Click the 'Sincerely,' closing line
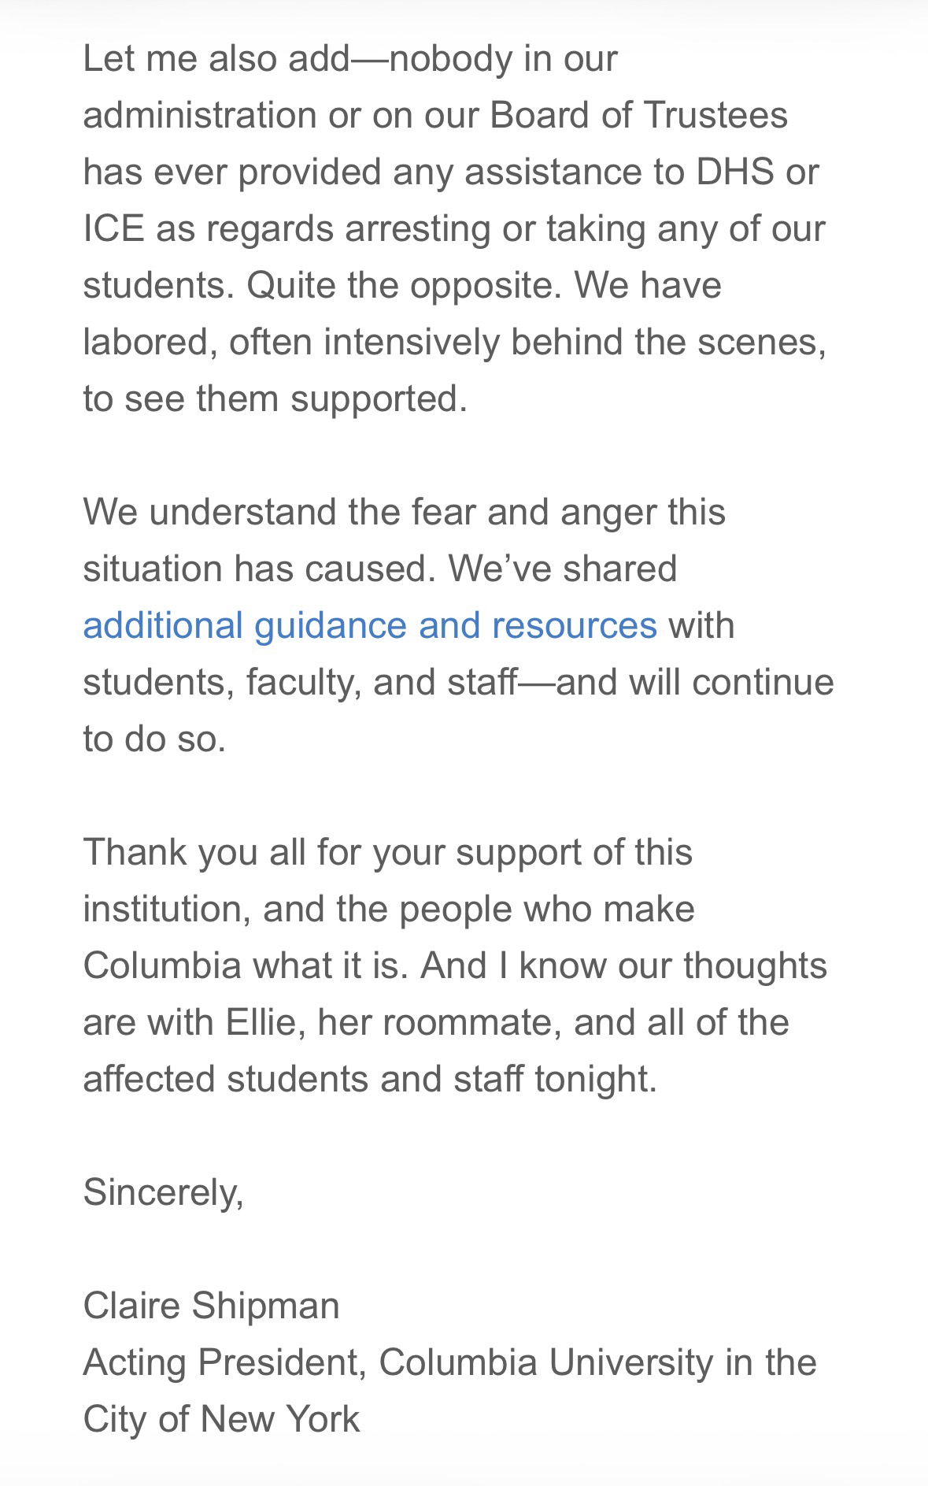Image resolution: width=928 pixels, height=1486 pixels. tap(163, 1192)
